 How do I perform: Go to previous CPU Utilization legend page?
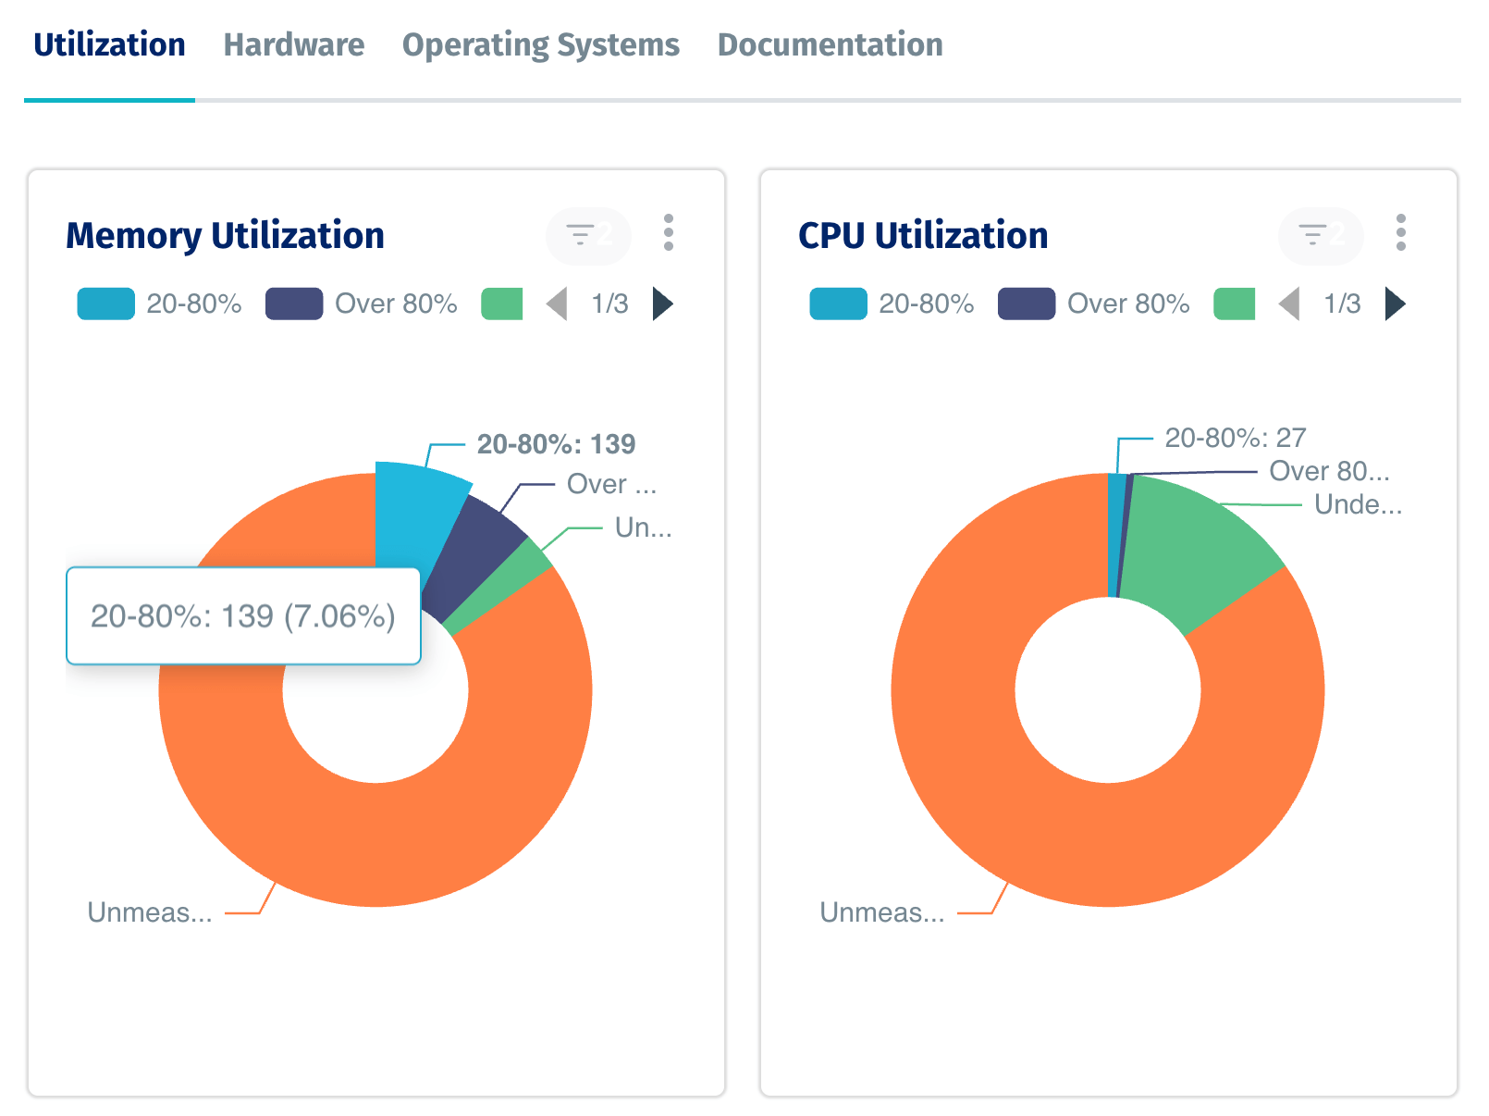click(x=1289, y=304)
